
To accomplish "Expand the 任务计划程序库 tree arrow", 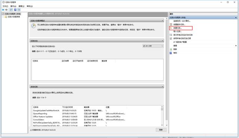I will [3, 17].
